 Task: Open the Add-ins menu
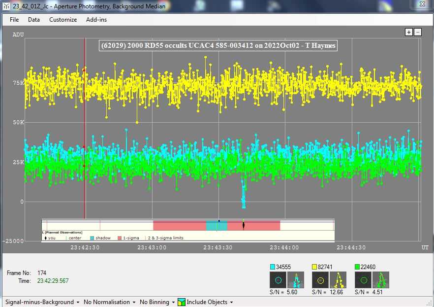96,20
